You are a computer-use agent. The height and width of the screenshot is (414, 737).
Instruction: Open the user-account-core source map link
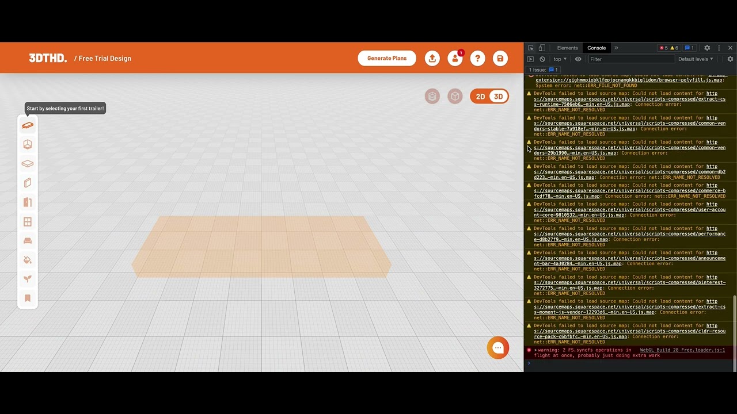(629, 209)
